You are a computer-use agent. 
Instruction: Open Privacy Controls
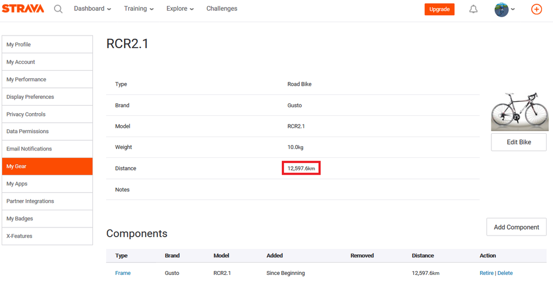coord(48,114)
